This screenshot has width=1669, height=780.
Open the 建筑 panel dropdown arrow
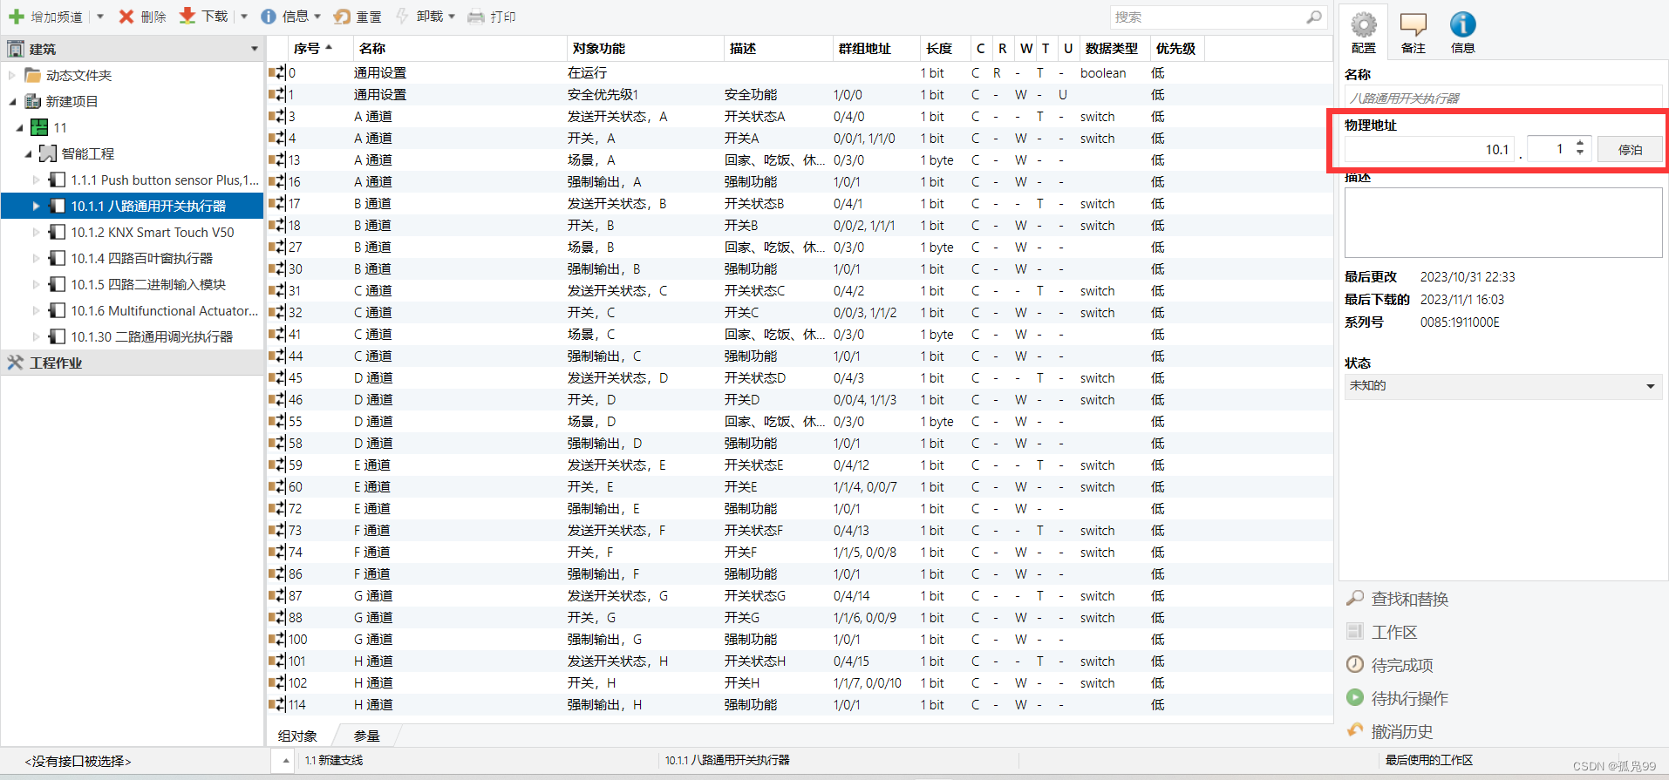click(x=254, y=49)
